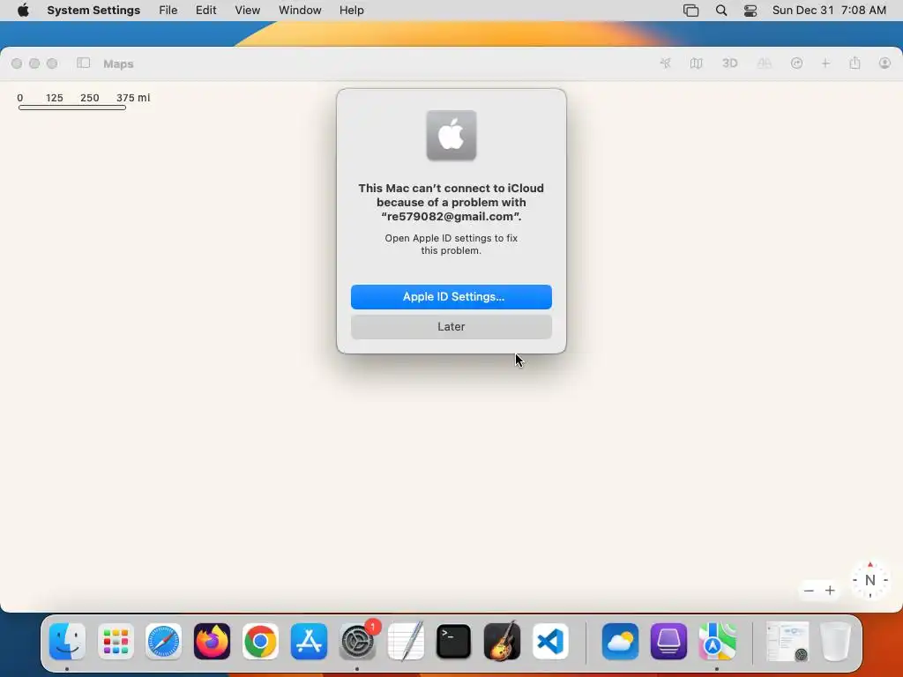Screen dimensions: 903x677
Task: Open the View menu
Action: (247, 11)
